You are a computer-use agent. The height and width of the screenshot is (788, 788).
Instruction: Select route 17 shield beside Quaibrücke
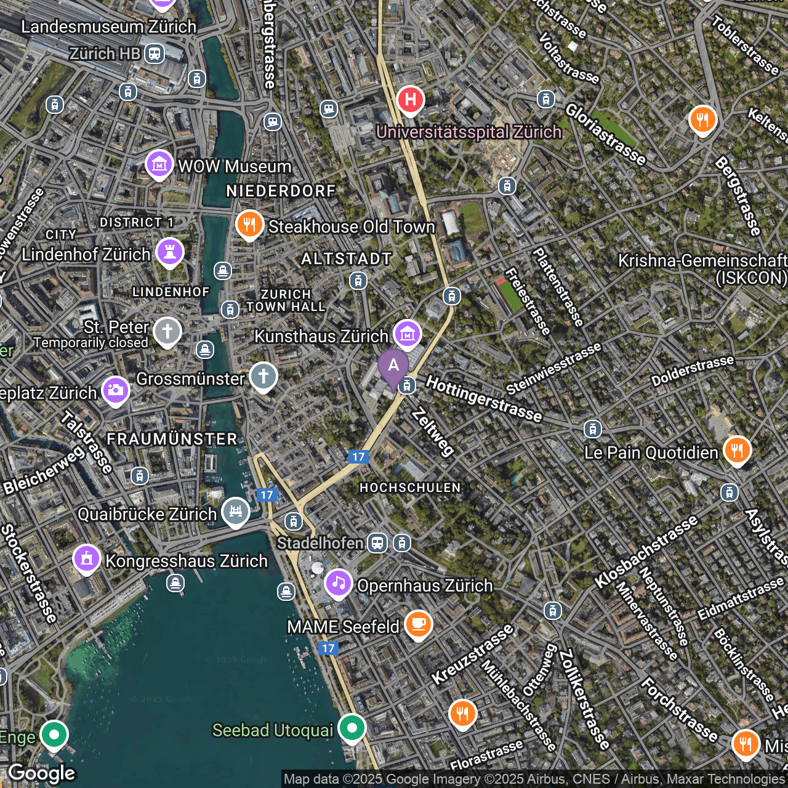pos(266,495)
